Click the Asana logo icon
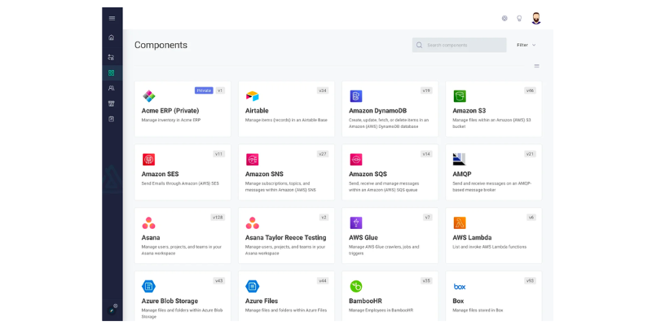The height and width of the screenshot is (326, 652). pos(148,222)
